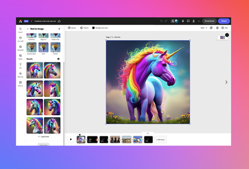Open the page preview thumbnail at top right
The image size is (249, 169).
(x=222, y=38)
